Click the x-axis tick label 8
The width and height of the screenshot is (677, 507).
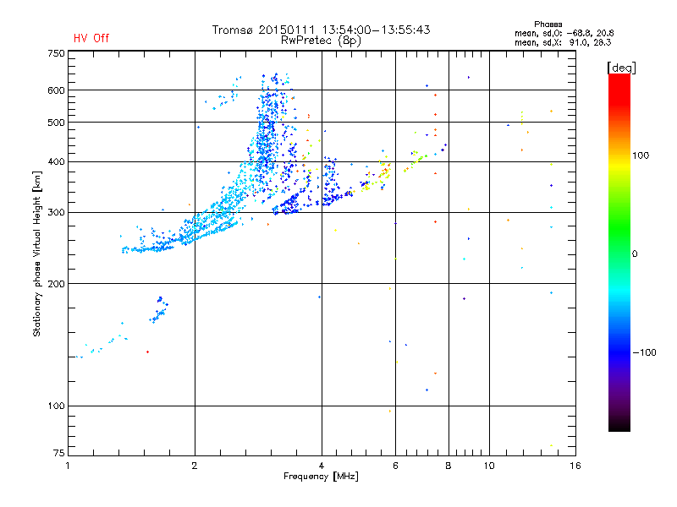[449, 466]
